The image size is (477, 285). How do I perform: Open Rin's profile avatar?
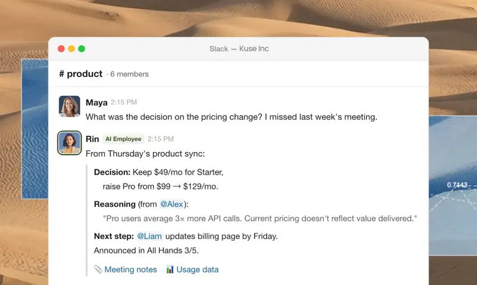(69, 143)
